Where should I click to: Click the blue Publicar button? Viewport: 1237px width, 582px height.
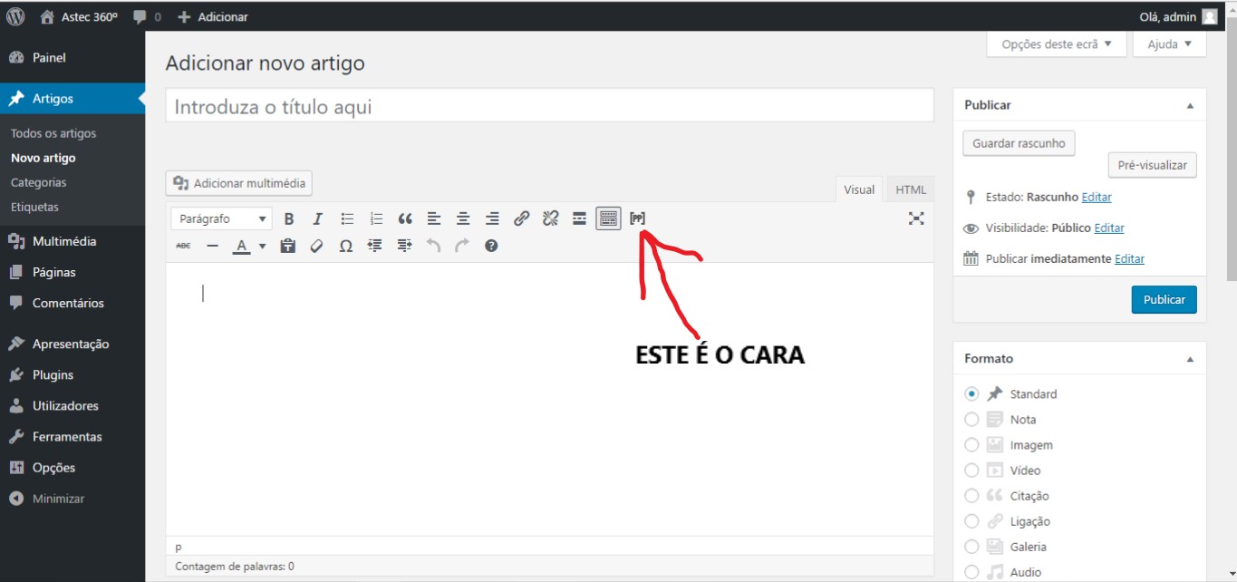[x=1164, y=299]
